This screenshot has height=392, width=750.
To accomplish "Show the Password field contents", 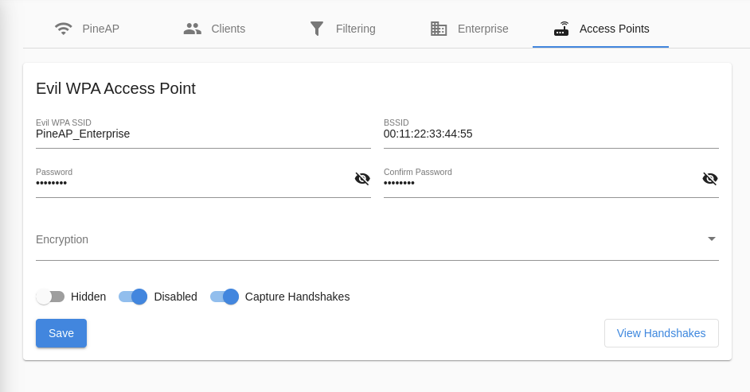I will click(362, 179).
